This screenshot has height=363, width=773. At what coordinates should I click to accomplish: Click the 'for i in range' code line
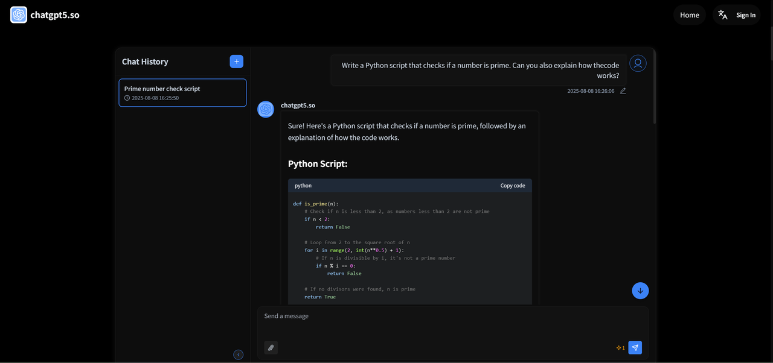tap(354, 250)
